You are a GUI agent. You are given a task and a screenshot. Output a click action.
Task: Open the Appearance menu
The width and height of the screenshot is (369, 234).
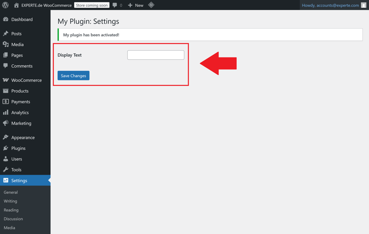(x=23, y=137)
